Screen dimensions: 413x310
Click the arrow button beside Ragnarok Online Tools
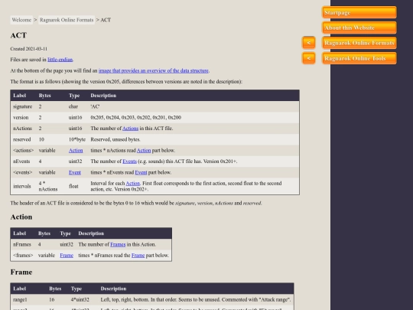coord(309,58)
